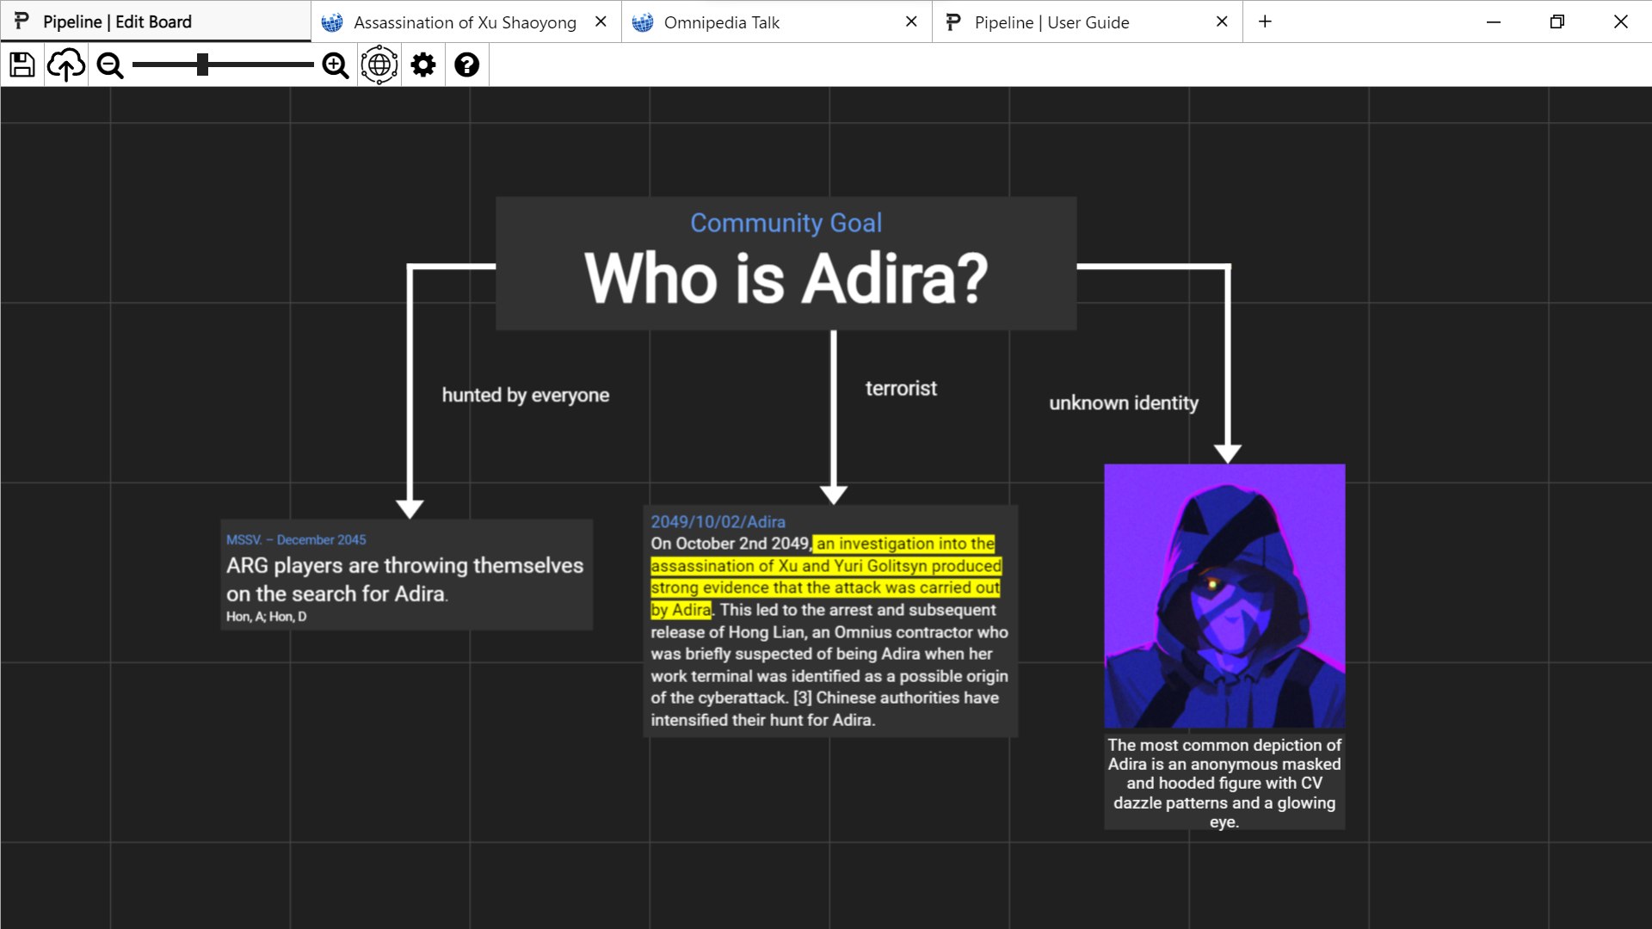The height and width of the screenshot is (929, 1652).
Task: Open settings with the gear icon
Action: [x=423, y=65]
